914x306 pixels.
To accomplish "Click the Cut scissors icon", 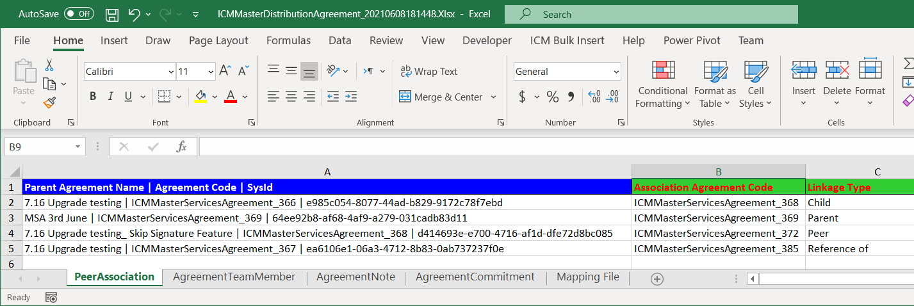I will (x=49, y=65).
